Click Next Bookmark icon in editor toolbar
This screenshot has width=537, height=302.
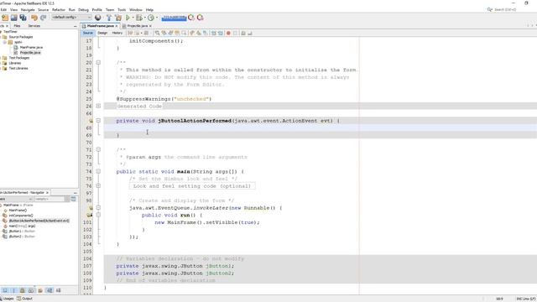tap(199, 34)
